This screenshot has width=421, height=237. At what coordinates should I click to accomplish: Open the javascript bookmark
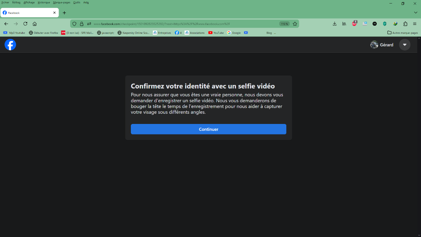(106, 33)
